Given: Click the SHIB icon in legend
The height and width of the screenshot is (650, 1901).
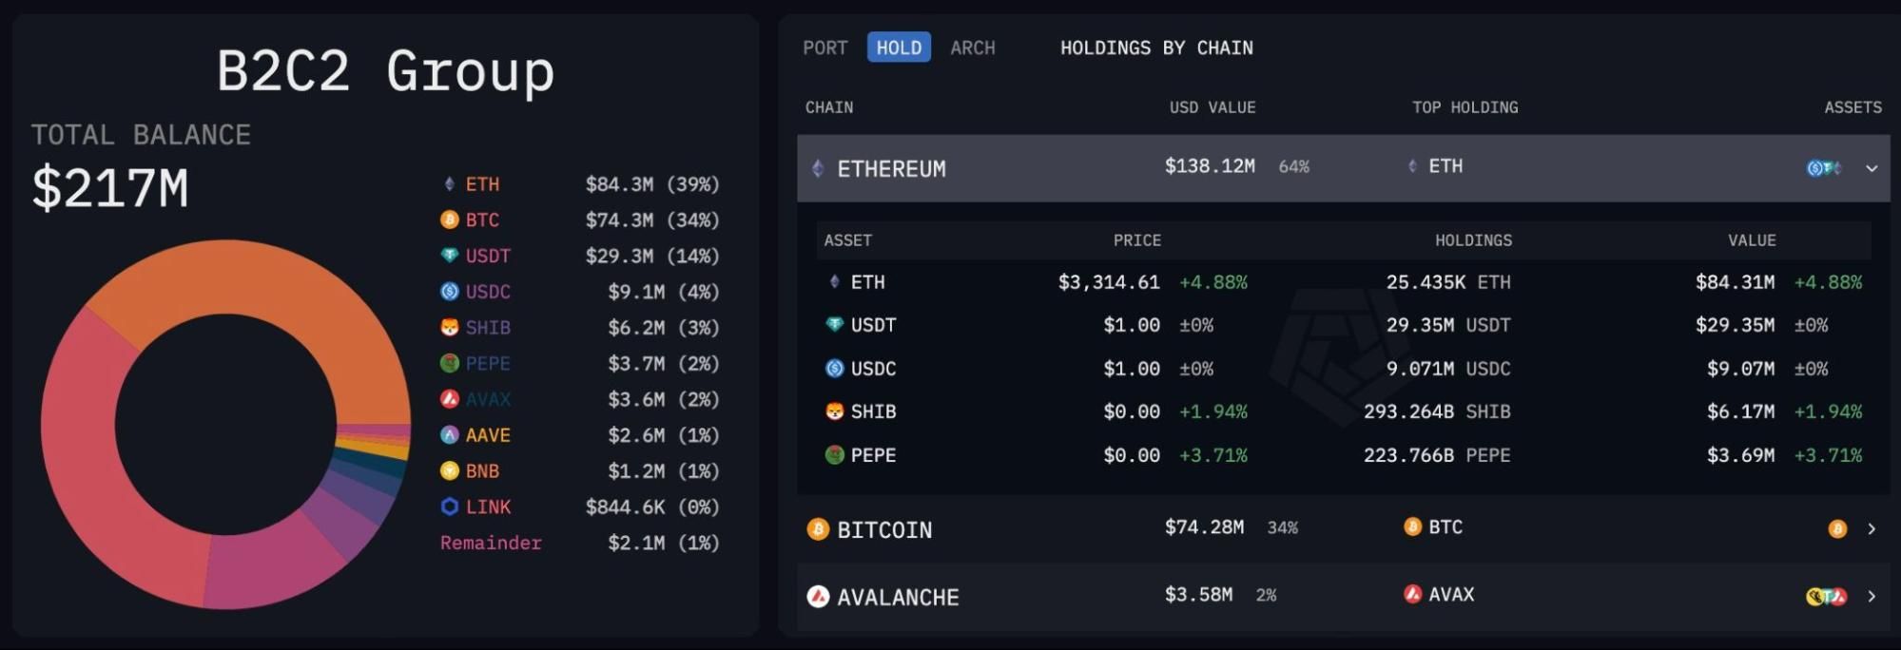Looking at the screenshot, I should [450, 328].
